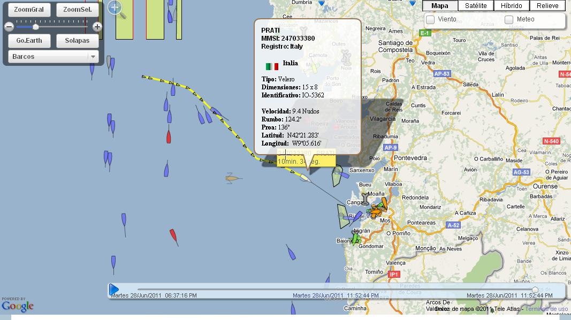Switch to Satélite view tab

tap(476, 5)
